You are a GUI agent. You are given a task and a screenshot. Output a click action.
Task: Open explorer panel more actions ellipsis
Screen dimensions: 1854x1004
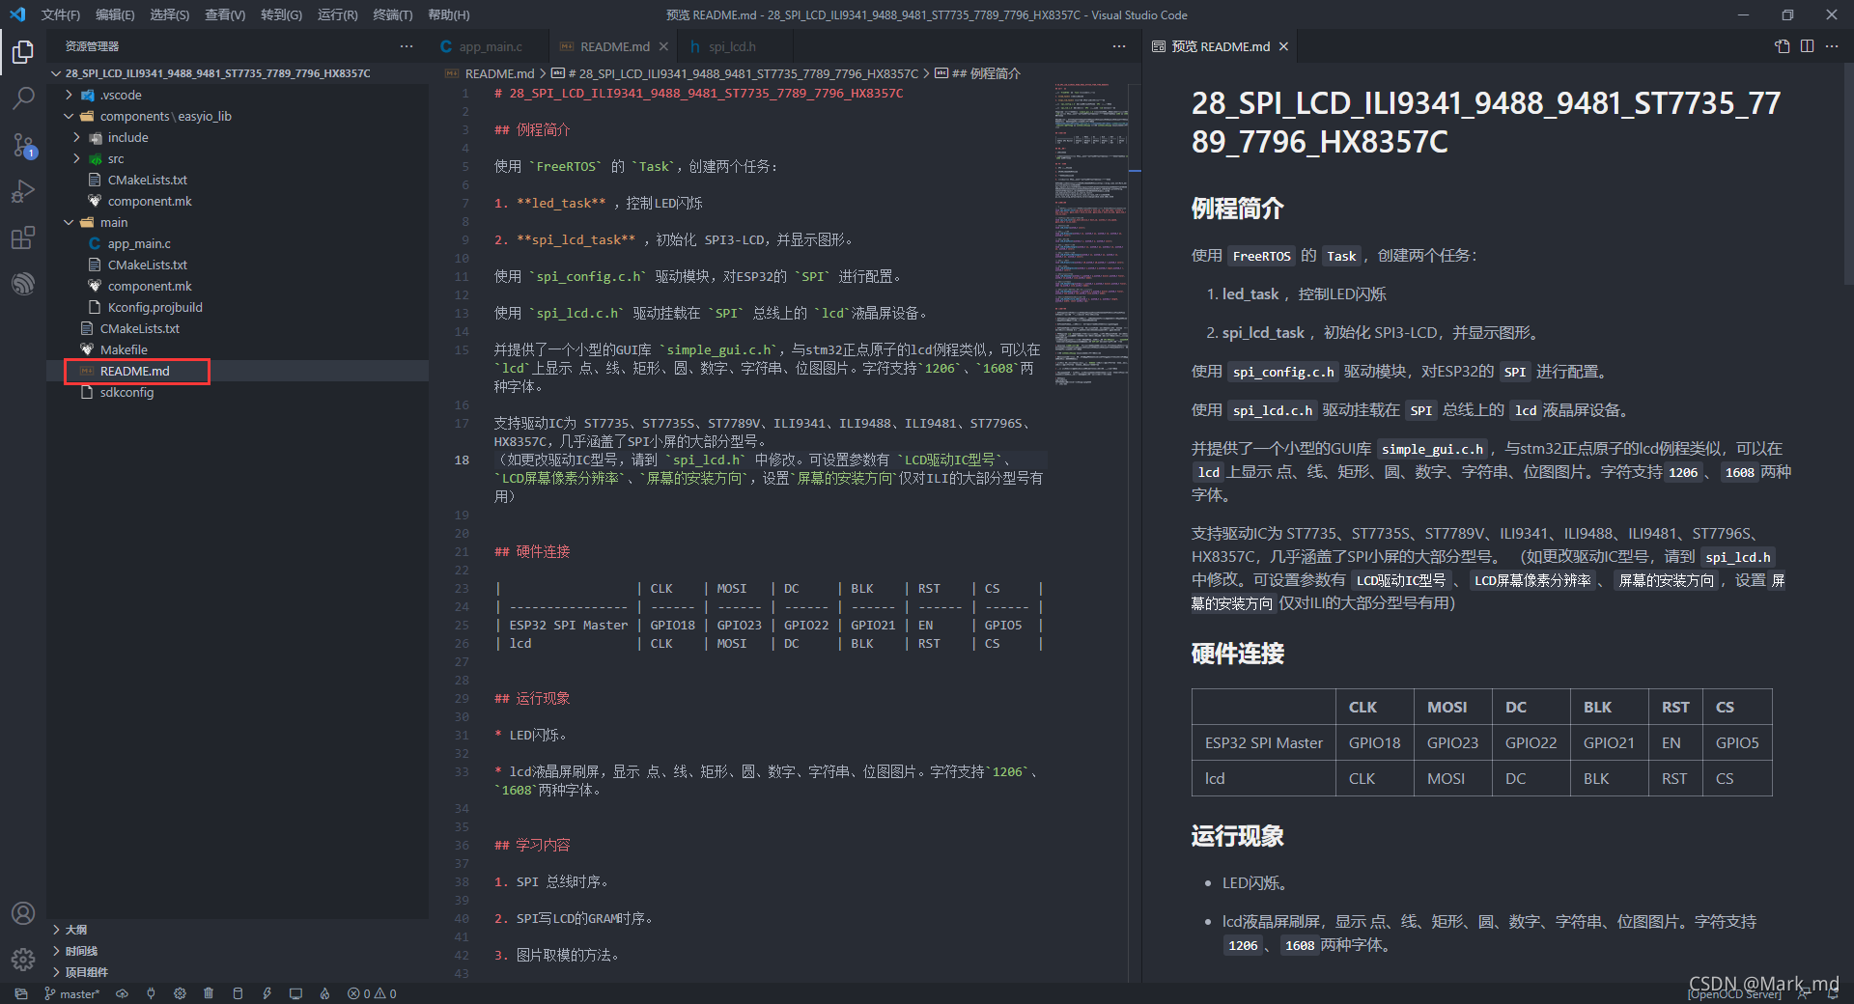(x=407, y=46)
